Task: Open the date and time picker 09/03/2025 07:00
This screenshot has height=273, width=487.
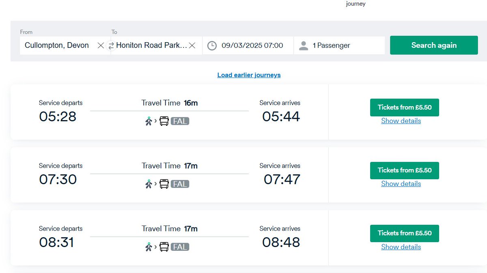Action: click(x=248, y=45)
